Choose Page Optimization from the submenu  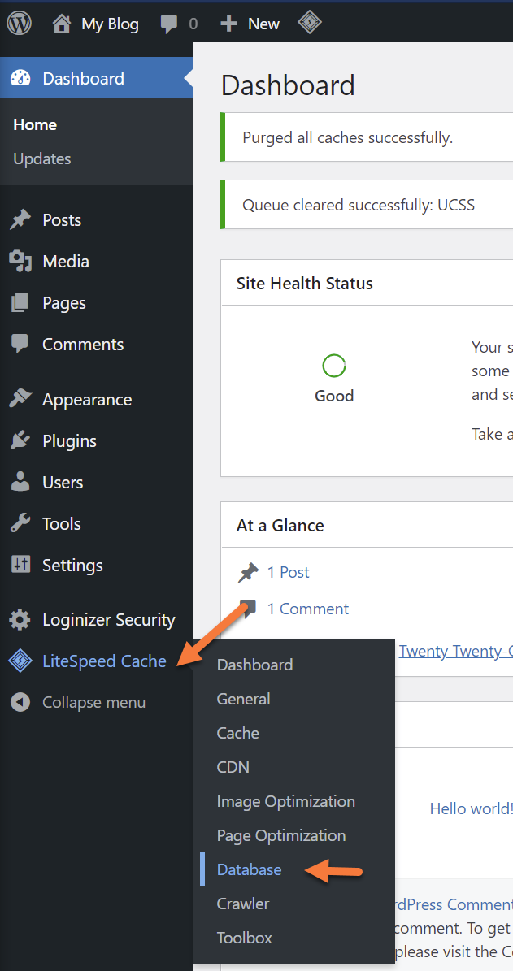point(280,835)
